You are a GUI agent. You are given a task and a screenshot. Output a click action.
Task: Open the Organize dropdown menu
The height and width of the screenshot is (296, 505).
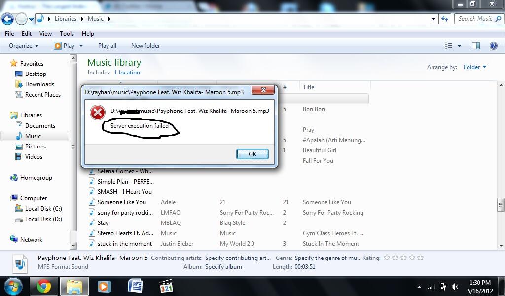[x=24, y=46]
